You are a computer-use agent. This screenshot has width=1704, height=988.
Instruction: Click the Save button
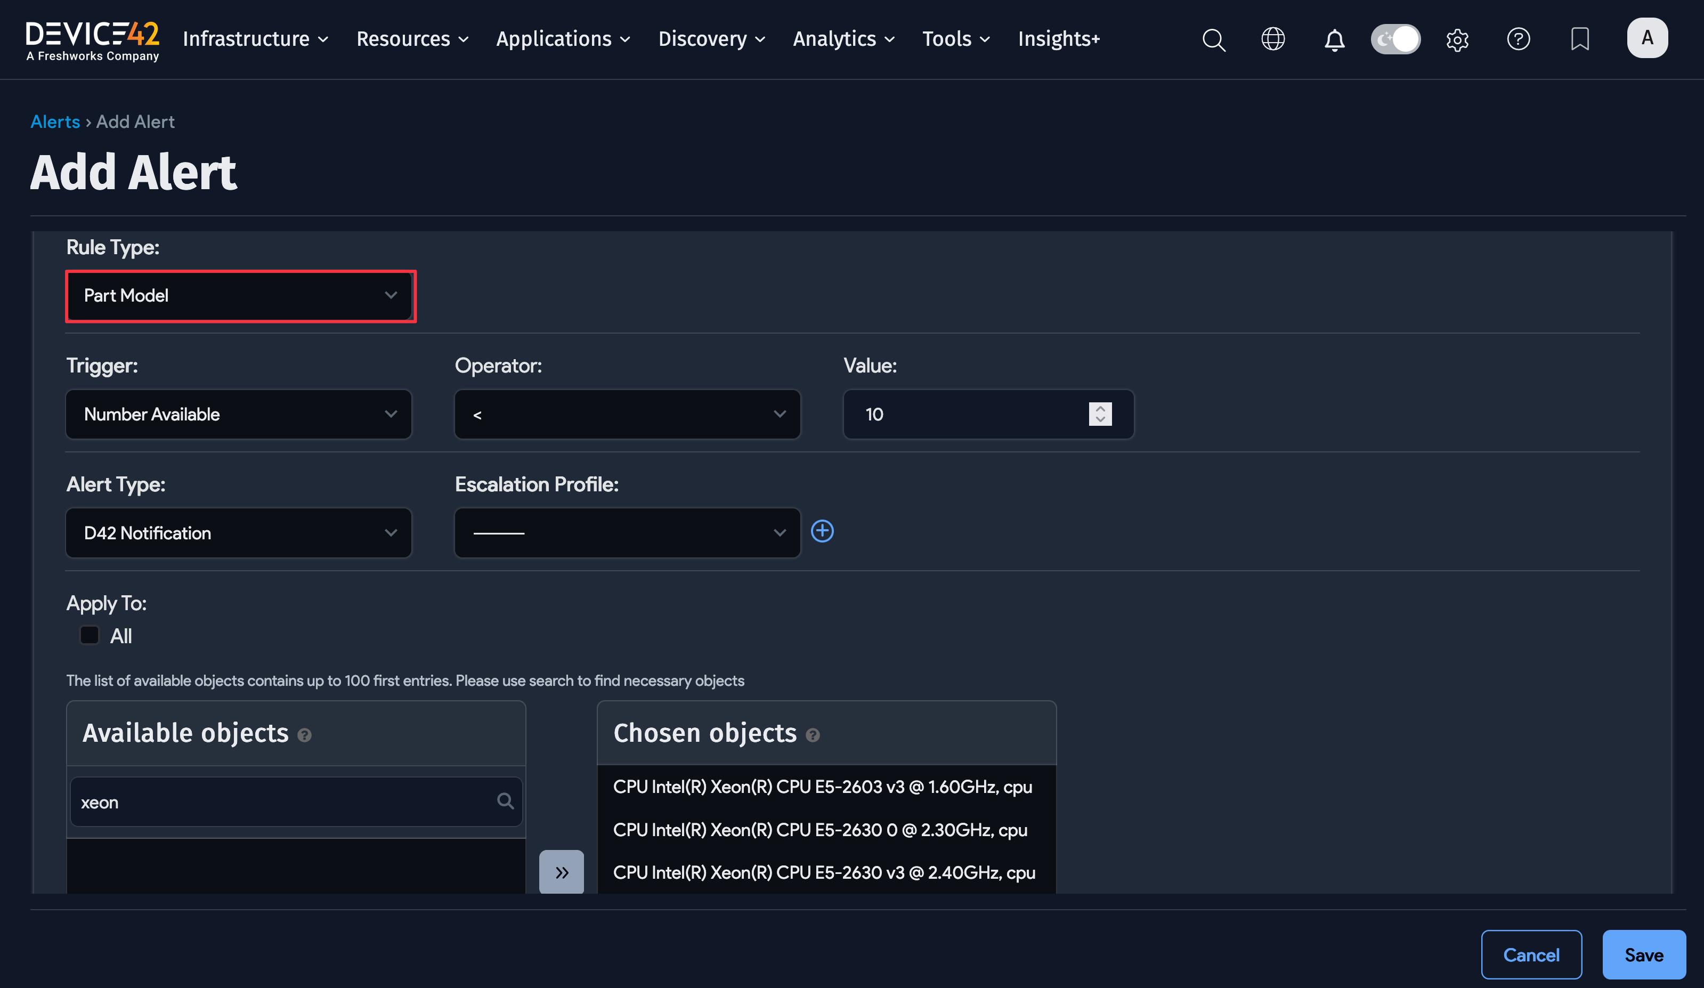point(1643,954)
